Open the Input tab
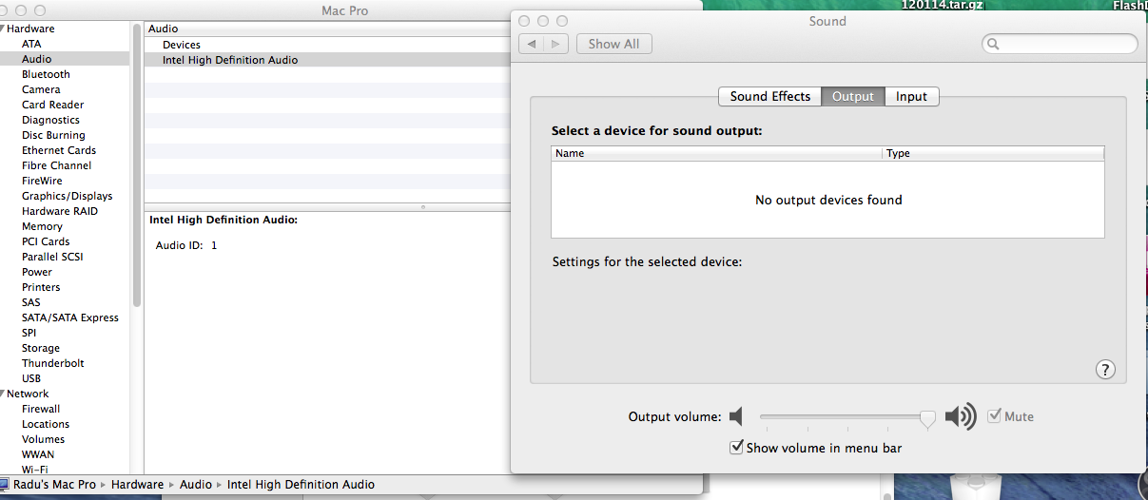 pyautogui.click(x=911, y=96)
